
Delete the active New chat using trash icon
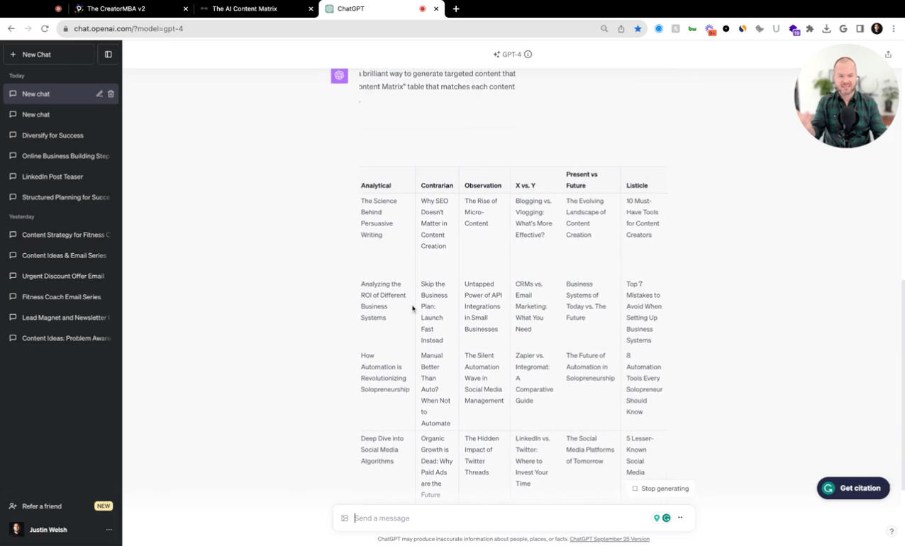click(111, 94)
